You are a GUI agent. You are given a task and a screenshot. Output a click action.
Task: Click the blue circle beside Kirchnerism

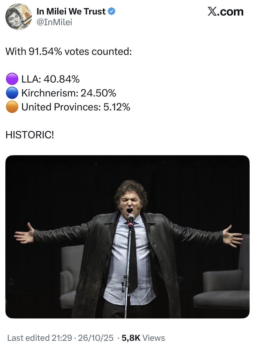point(12,93)
